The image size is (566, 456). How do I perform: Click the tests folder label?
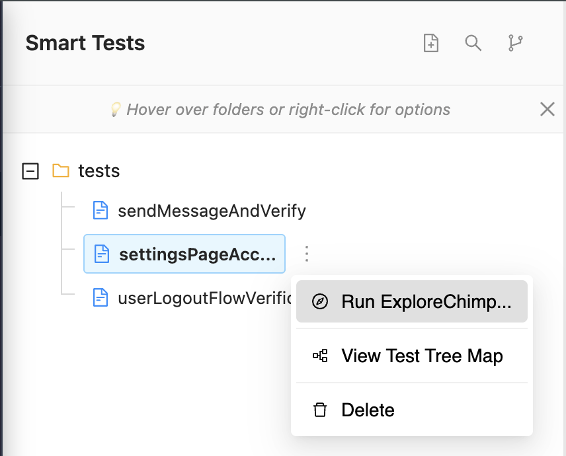[x=99, y=171]
